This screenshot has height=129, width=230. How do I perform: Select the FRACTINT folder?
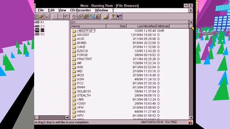pos(82,59)
